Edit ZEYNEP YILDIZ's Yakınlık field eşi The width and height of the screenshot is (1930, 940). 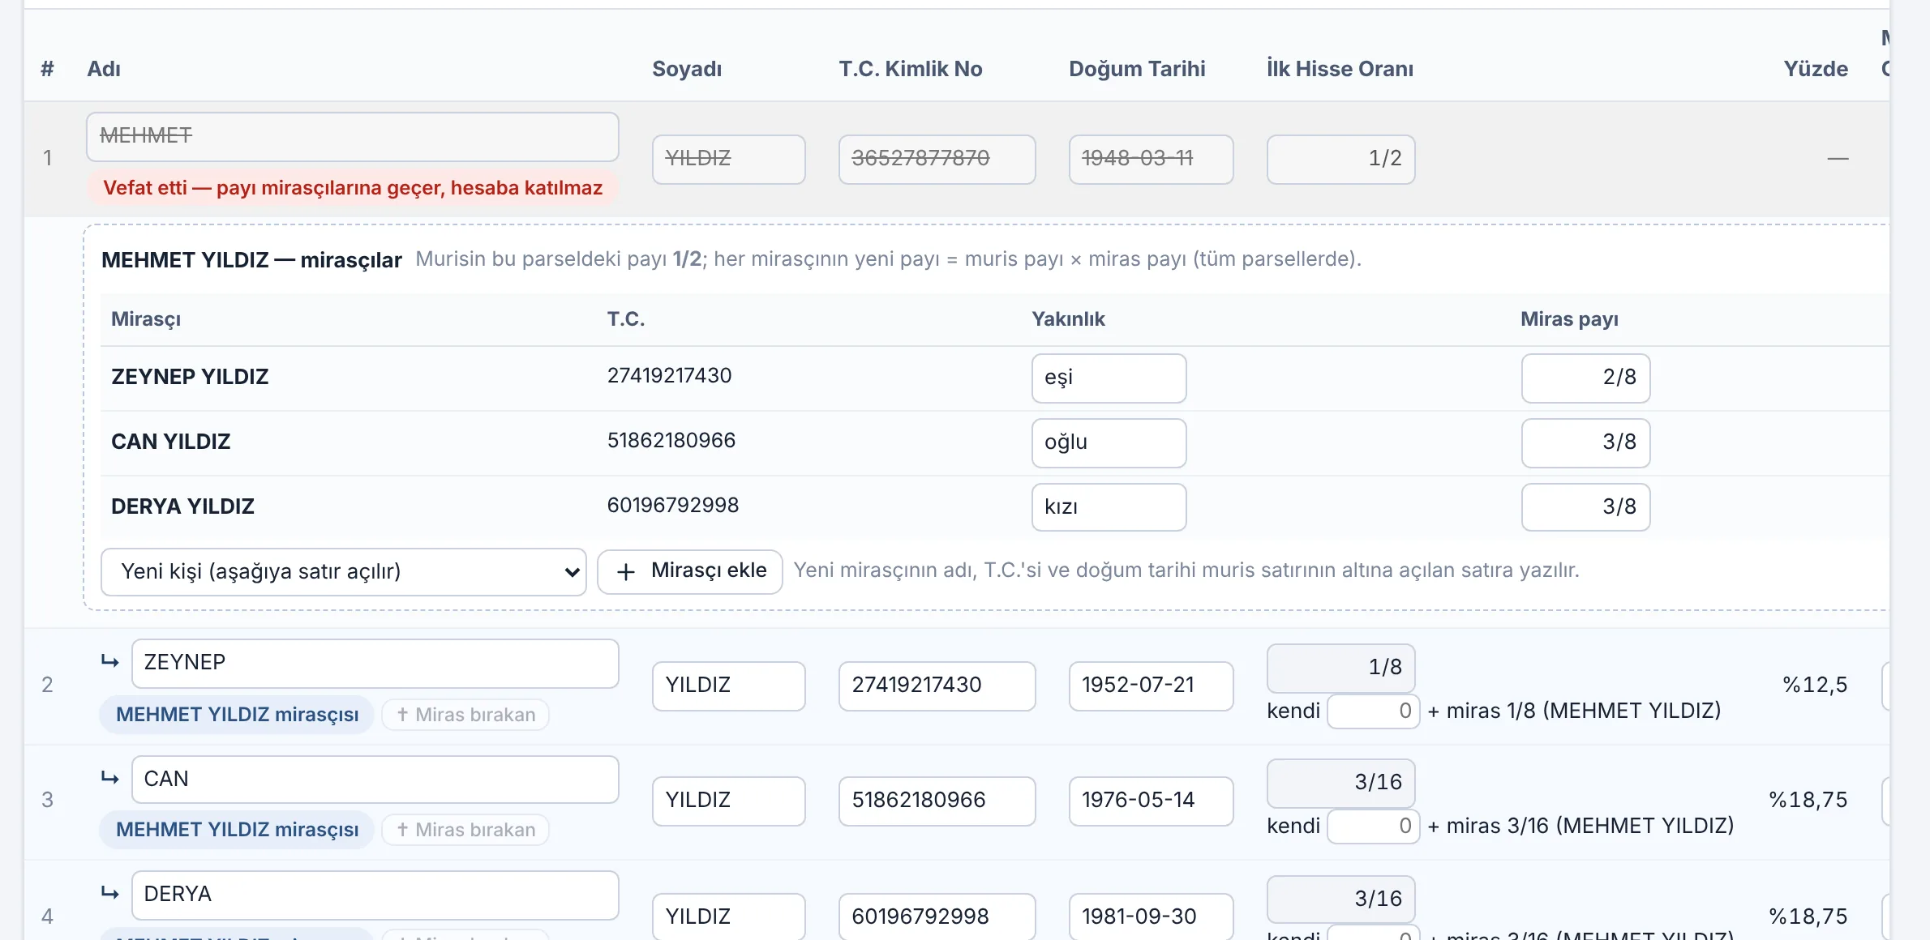(1109, 378)
